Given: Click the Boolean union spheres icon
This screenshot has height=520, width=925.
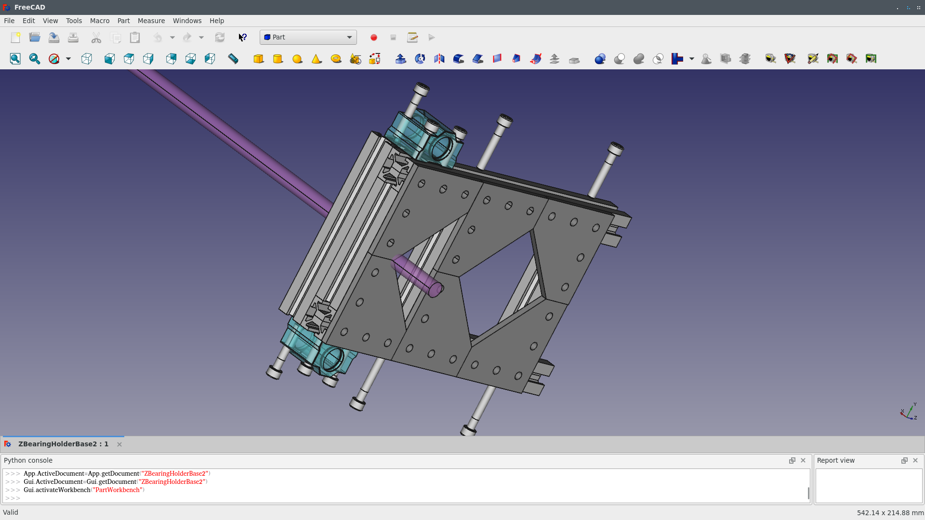Looking at the screenshot, I should pyautogui.click(x=639, y=59).
